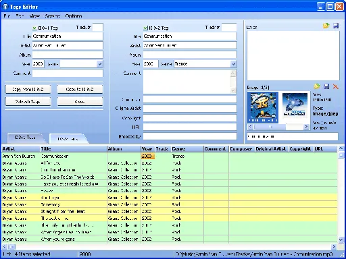Screen dimensions: 346x259
Task: Sort the list by the Genre column header
Action: pyautogui.click(x=187, y=149)
